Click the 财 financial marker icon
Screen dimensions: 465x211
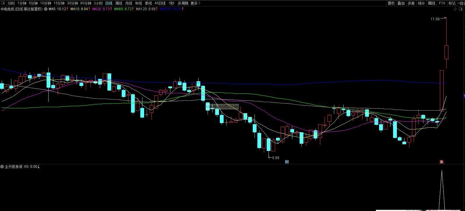click(287, 162)
